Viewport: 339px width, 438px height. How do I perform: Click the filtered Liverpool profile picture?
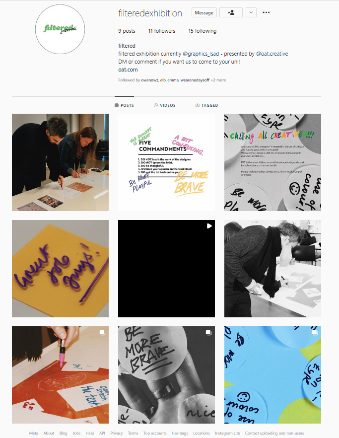60,29
